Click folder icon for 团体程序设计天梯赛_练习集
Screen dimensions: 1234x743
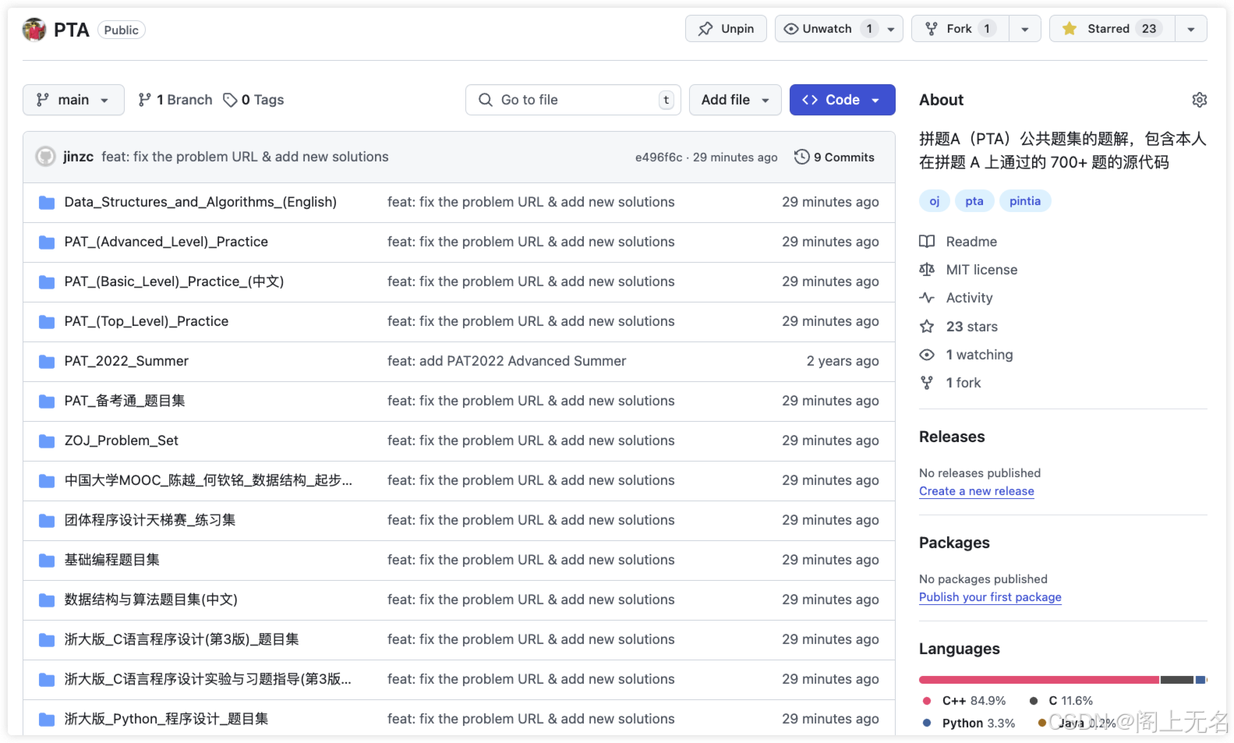(x=47, y=521)
